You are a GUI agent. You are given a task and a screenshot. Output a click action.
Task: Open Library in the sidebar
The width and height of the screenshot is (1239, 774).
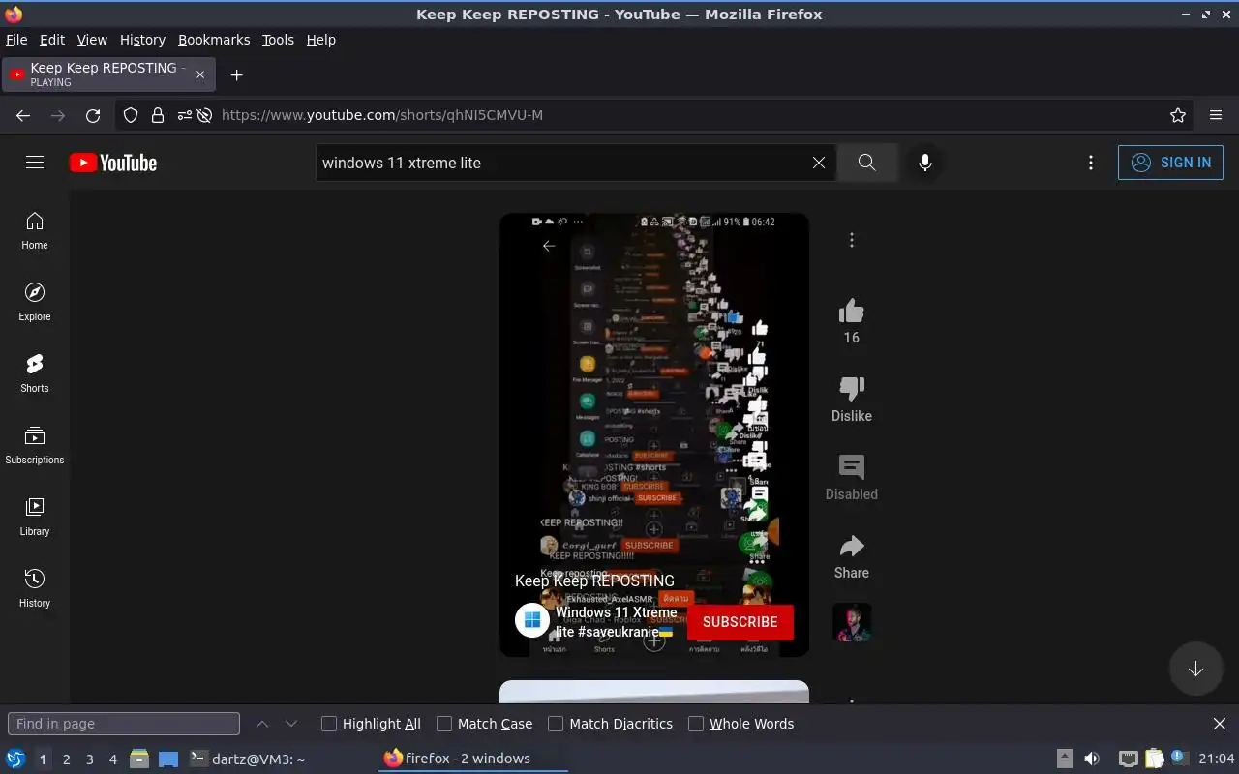coord(35,518)
